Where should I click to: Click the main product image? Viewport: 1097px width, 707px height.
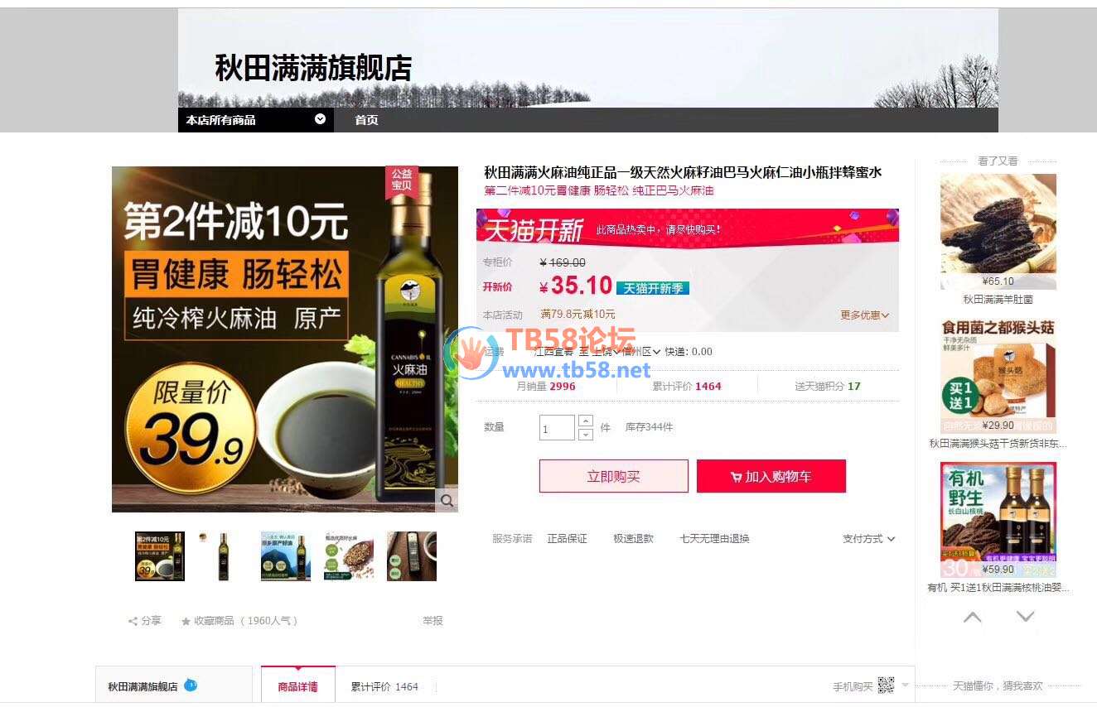pos(285,339)
